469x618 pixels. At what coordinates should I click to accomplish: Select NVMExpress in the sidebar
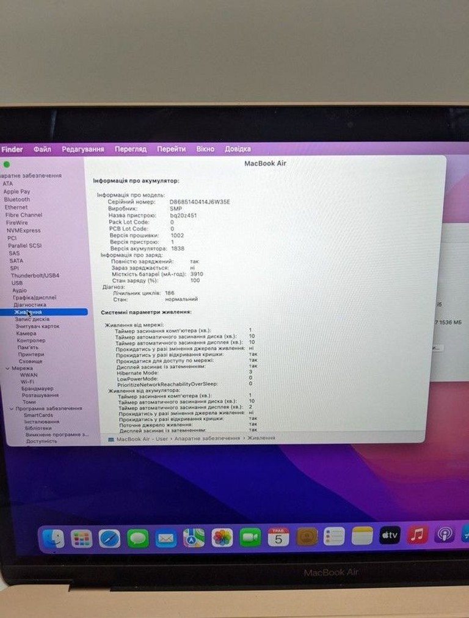(24, 230)
